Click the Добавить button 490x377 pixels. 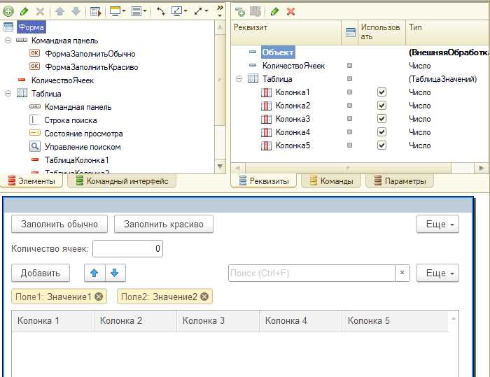coord(41,273)
